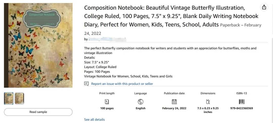Click the English language value
273x123 pixels.
(141, 108)
